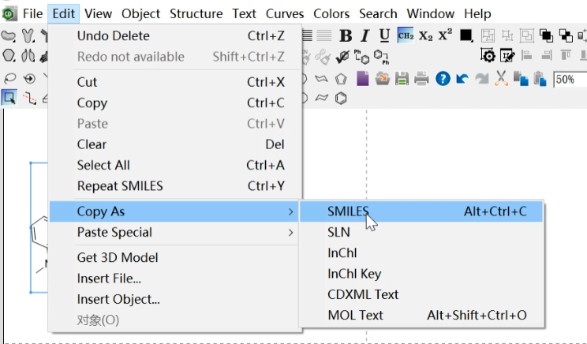This screenshot has height=344, width=587.
Task: Open the Text menu
Action: (x=244, y=14)
